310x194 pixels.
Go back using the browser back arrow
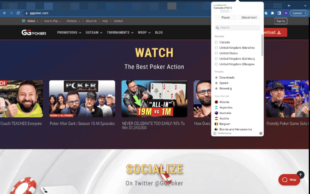(4, 13)
